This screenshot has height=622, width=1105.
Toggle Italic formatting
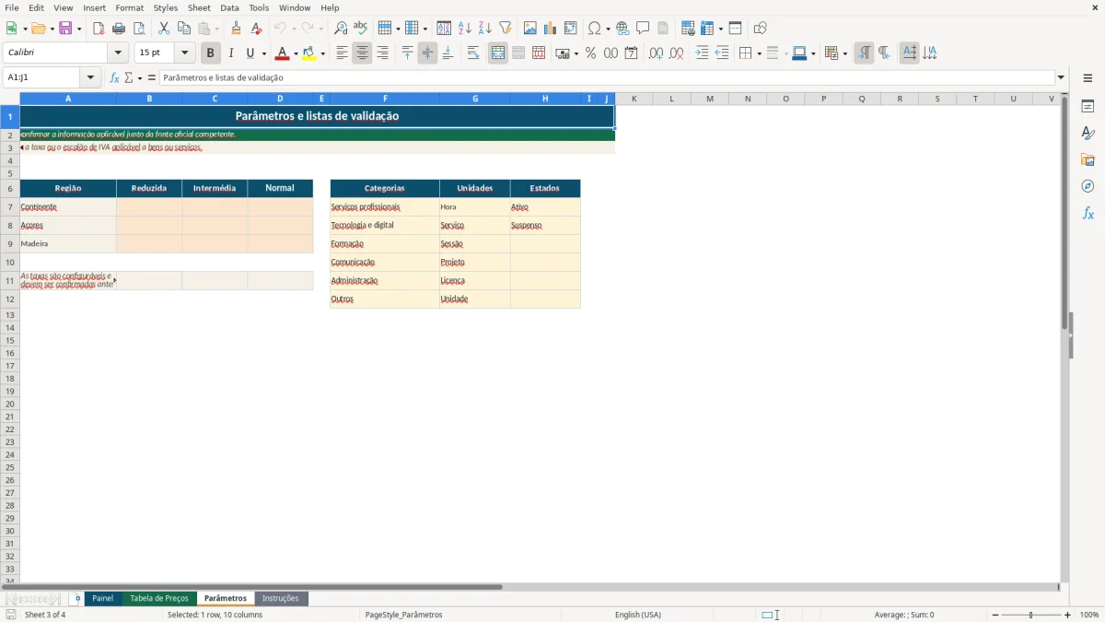[231, 53]
